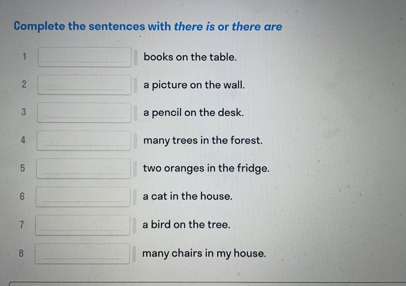
Task: Focus the blank before 'many trees in the forest'
Action: [84, 140]
